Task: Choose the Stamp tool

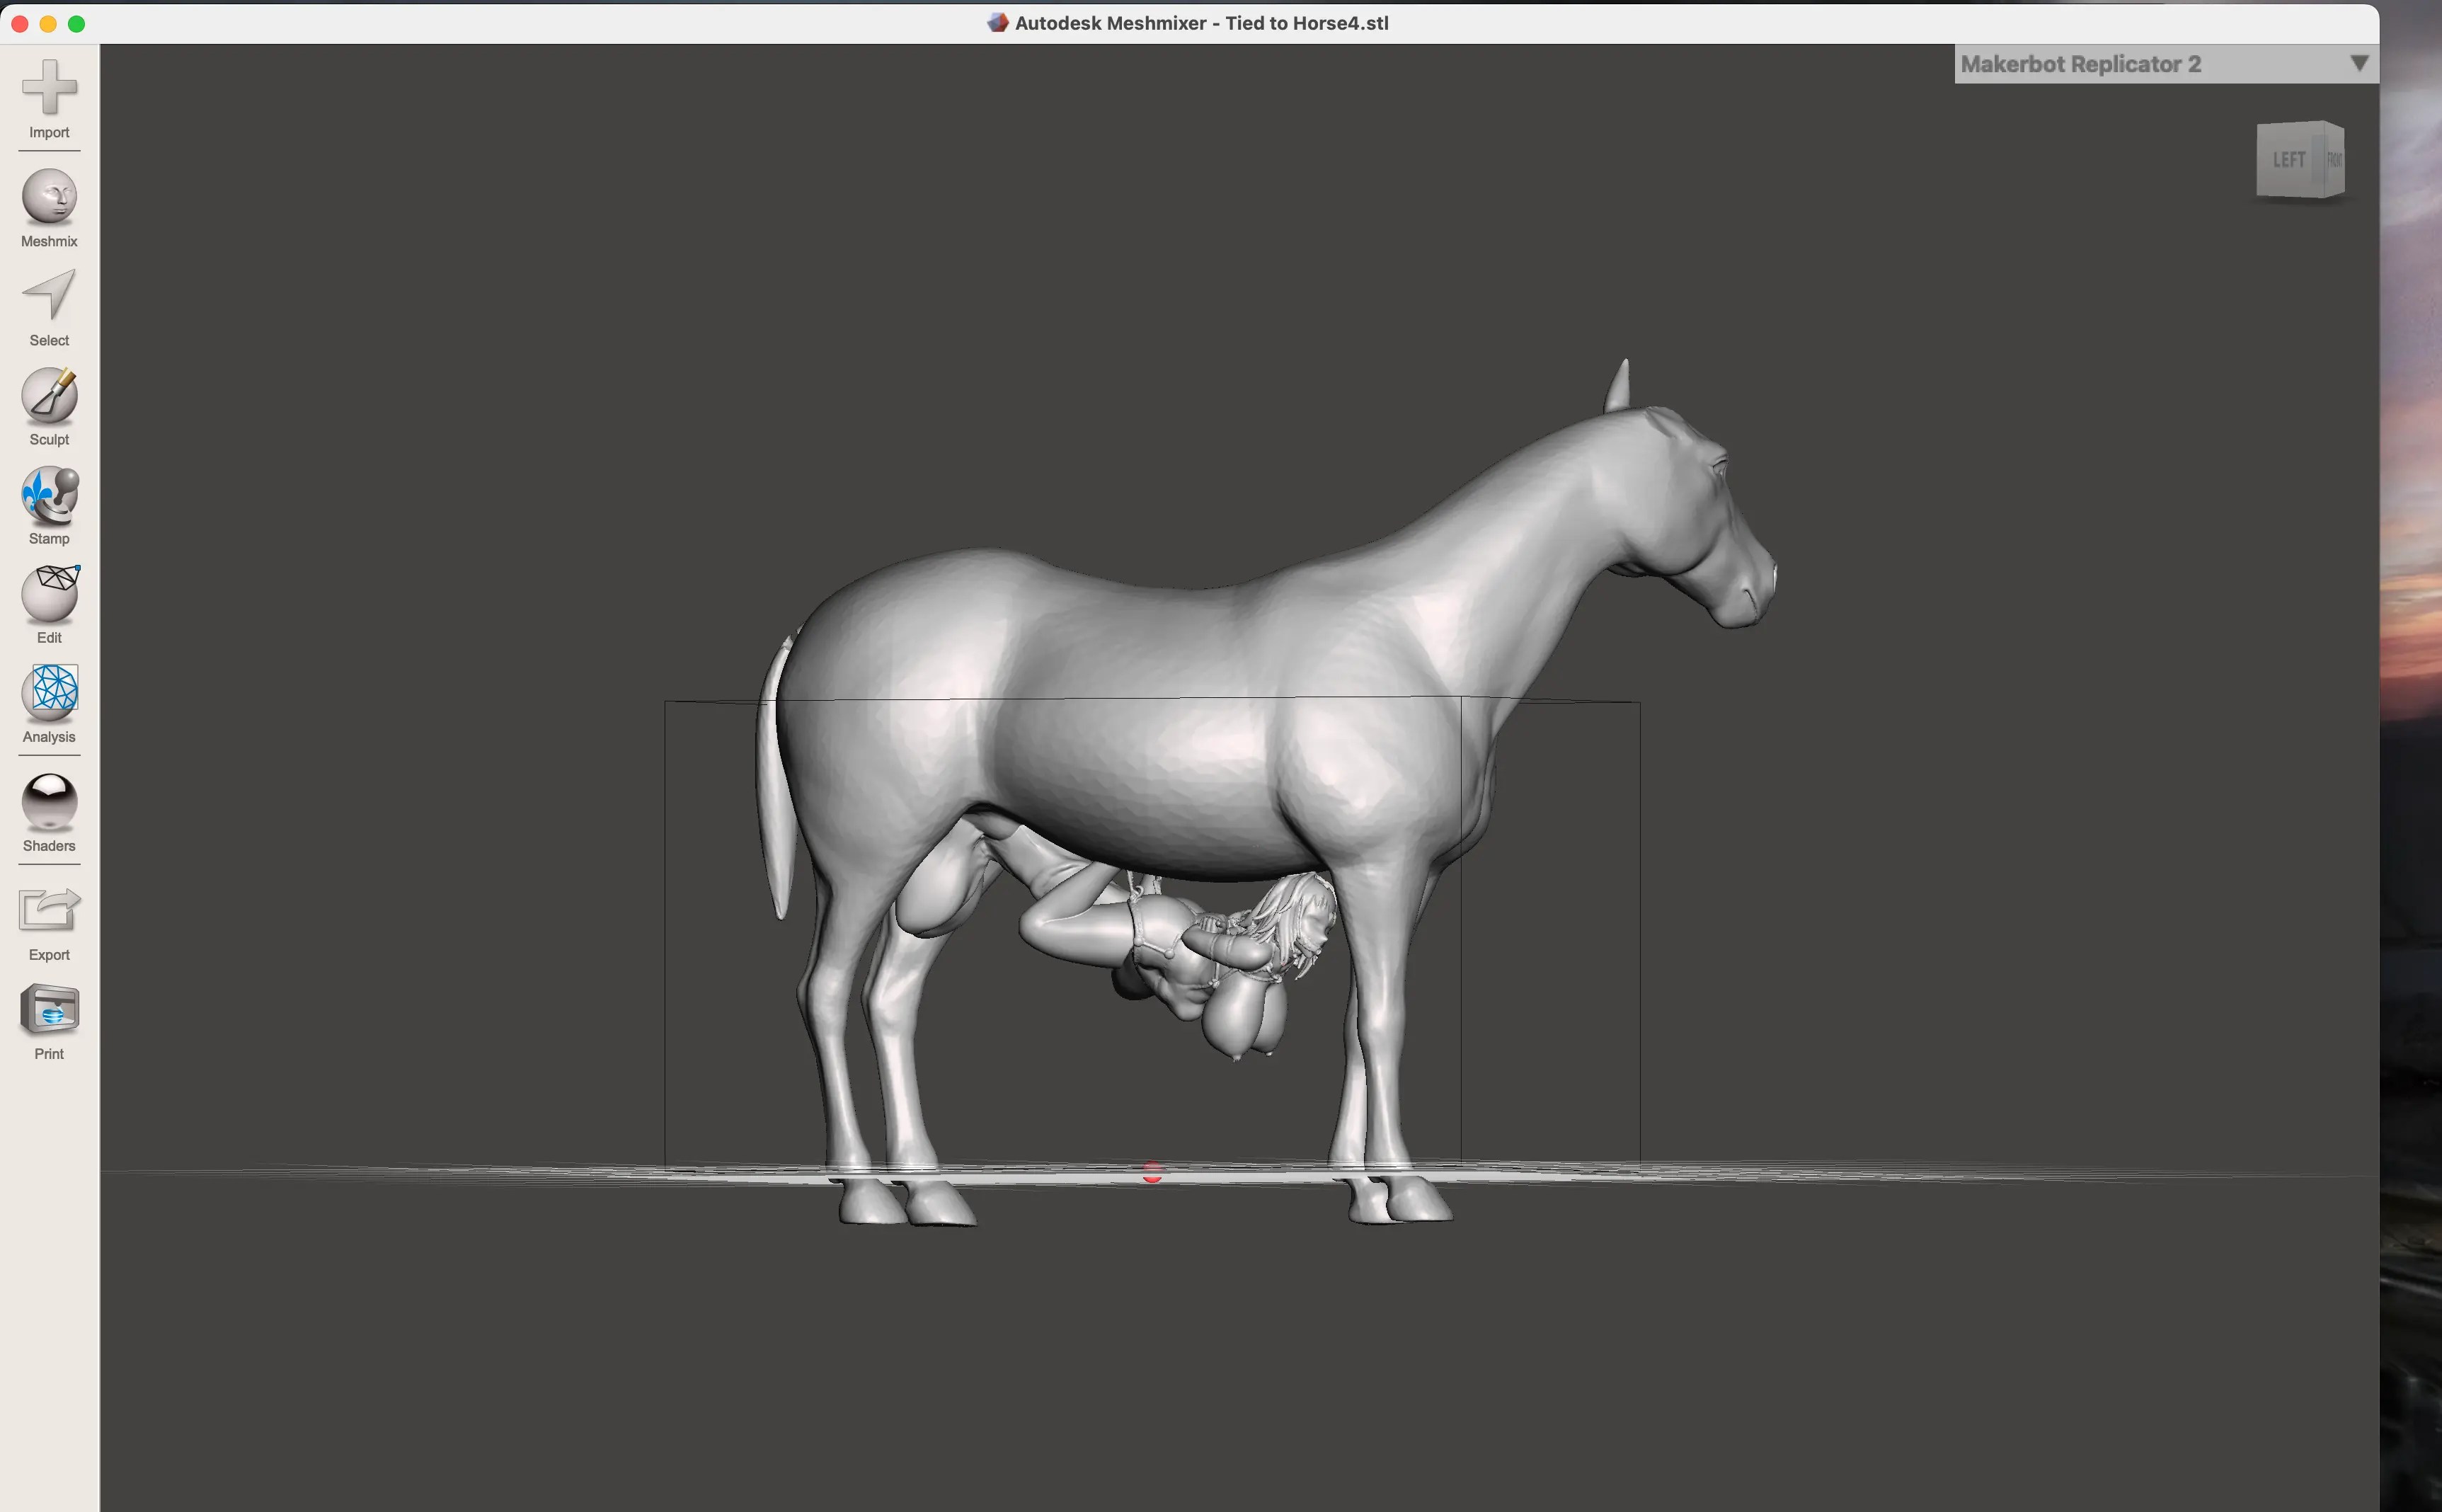Action: click(x=49, y=505)
